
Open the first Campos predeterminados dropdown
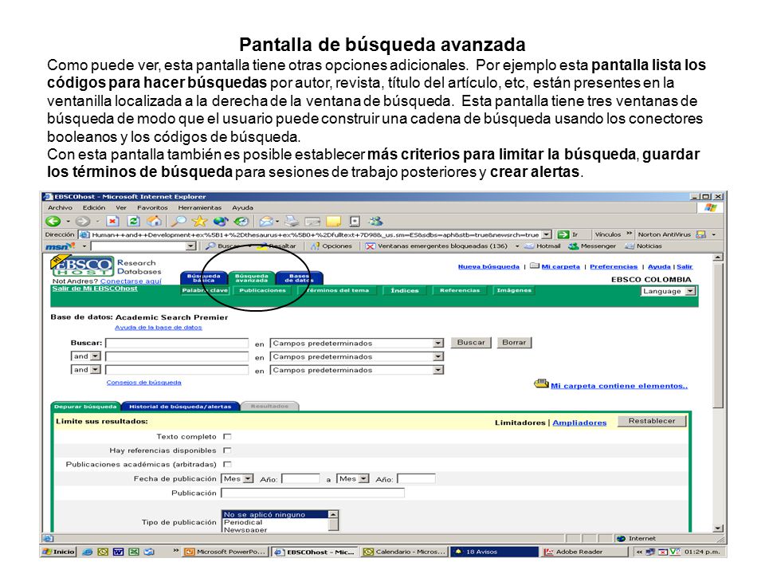pos(357,343)
